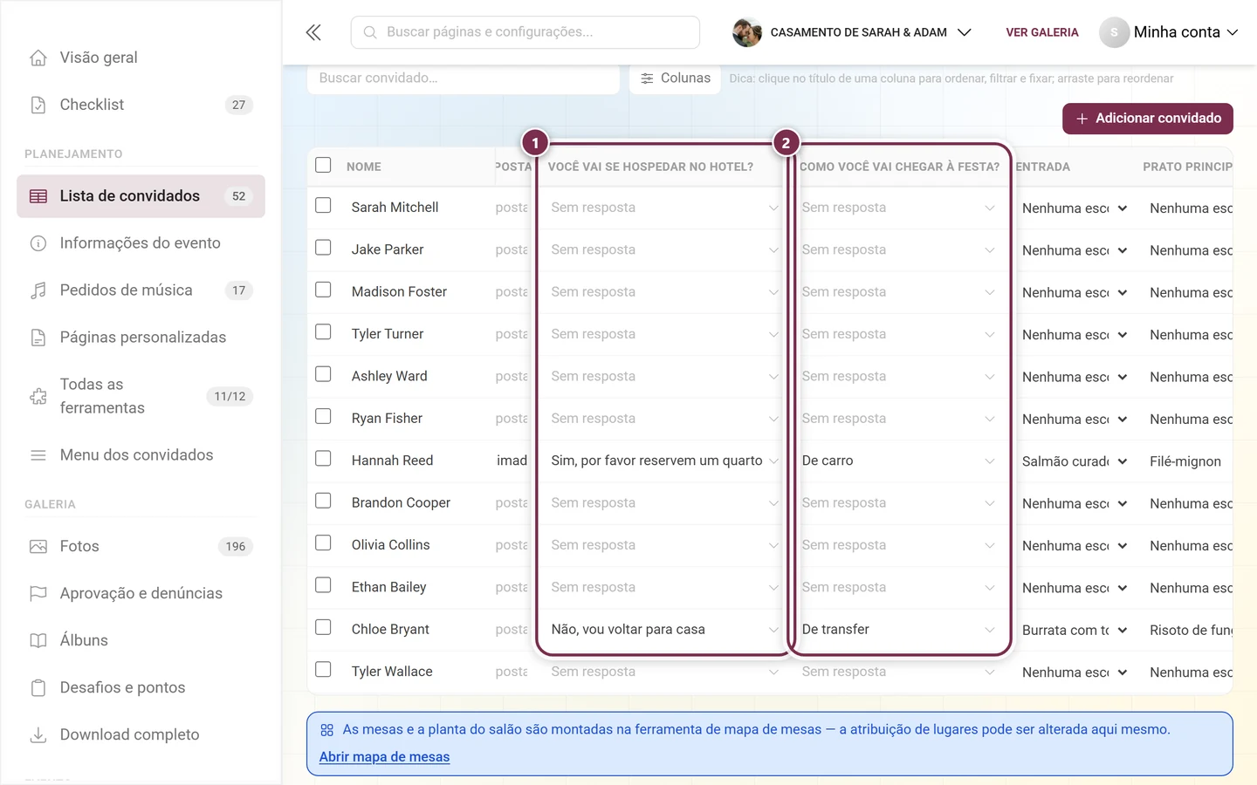
Task: Click Filé-mignon cell in Hannah Reed row
Action: [x=1185, y=461]
